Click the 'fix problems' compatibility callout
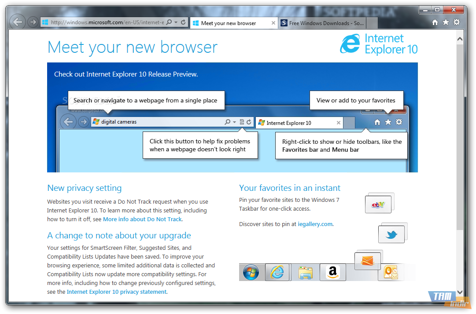 click(x=200, y=145)
